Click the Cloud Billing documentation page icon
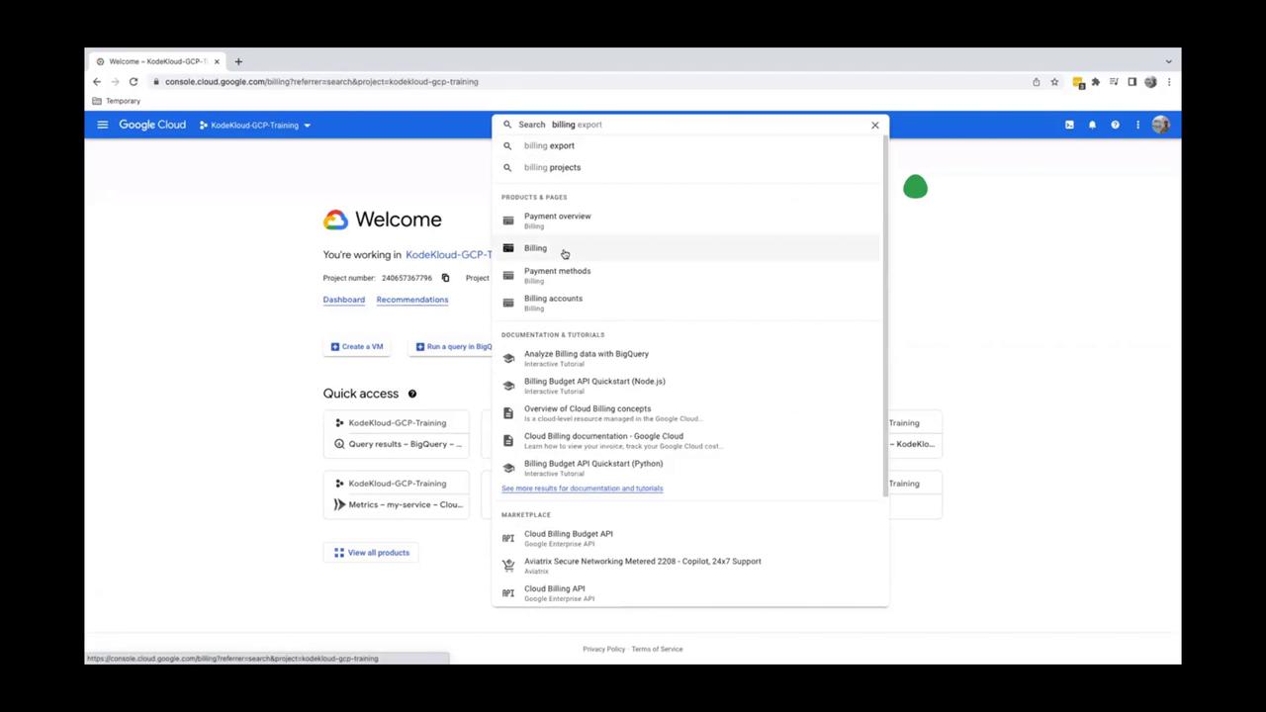Screen dimensions: 1266x712 pyautogui.click(x=508, y=440)
